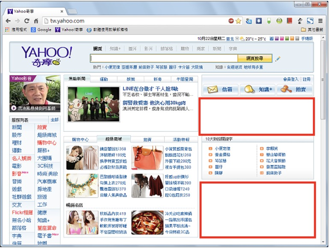This screenshot has width=330, height=248.
Task: Open Flickr相簿 in the service list
Action: tap(22, 213)
